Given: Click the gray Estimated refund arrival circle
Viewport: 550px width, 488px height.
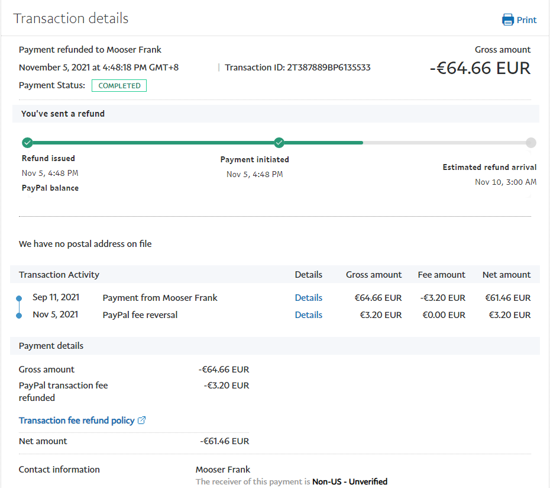Looking at the screenshot, I should click(x=530, y=143).
